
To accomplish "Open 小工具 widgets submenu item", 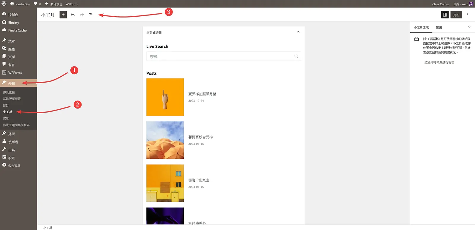I will point(8,112).
